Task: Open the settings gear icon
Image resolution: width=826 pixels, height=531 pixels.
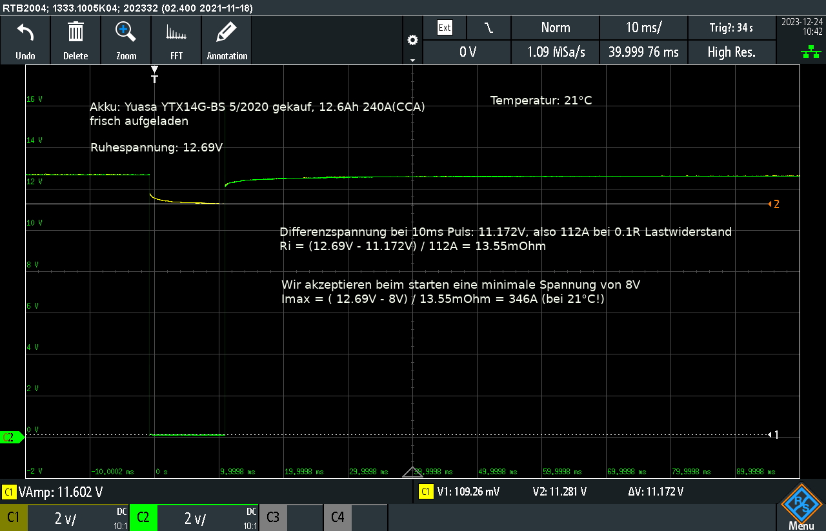Action: pos(412,39)
